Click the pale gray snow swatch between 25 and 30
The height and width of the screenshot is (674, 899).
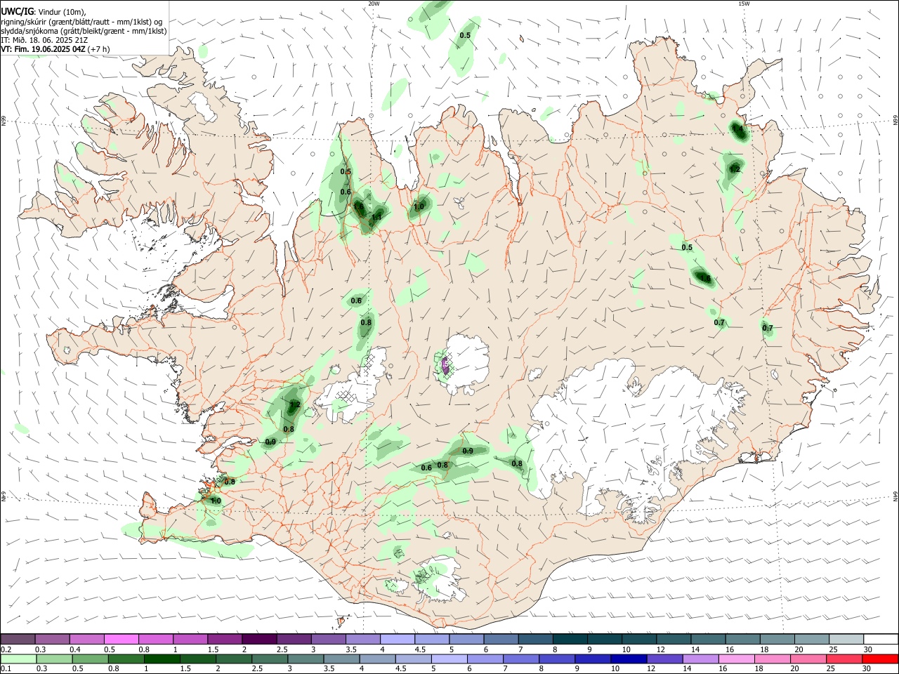846,639
